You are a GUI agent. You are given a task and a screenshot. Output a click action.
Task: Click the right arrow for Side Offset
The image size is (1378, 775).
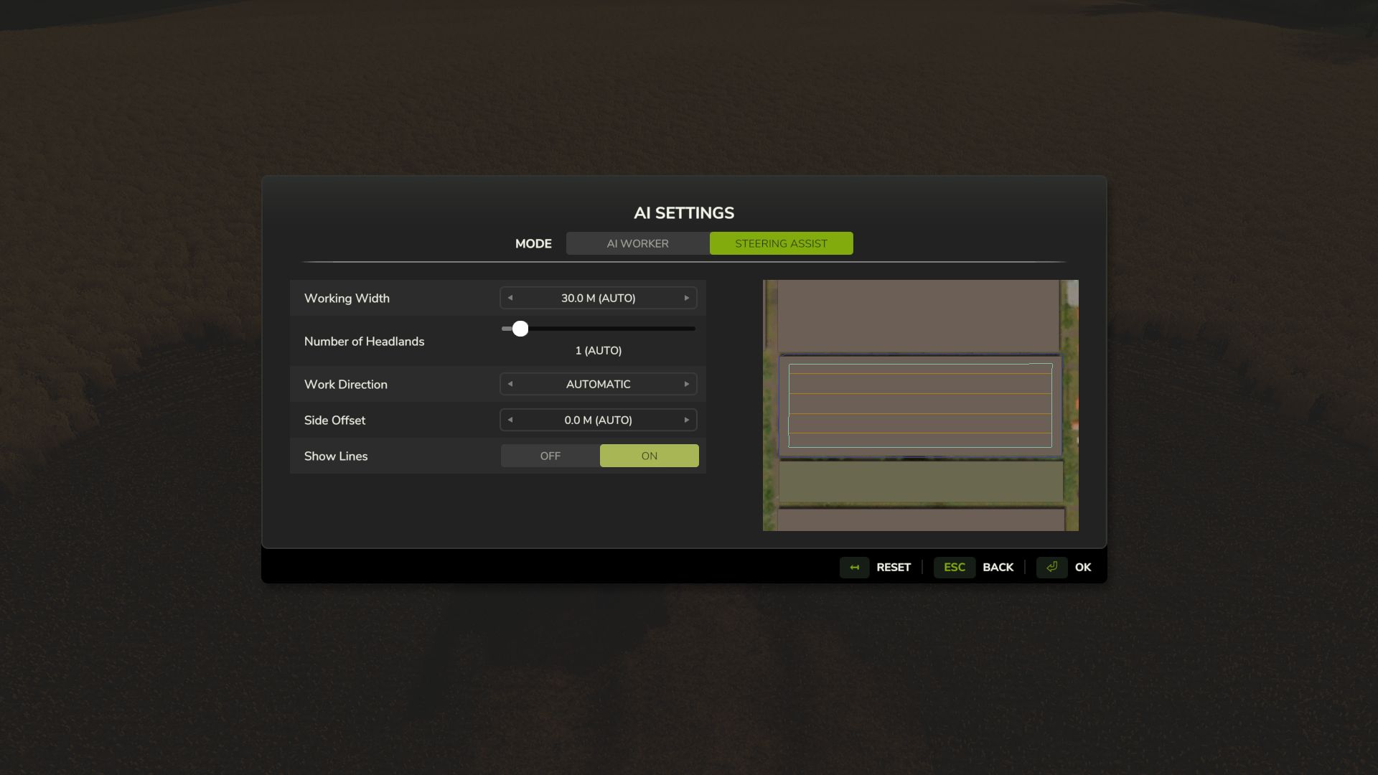point(687,419)
